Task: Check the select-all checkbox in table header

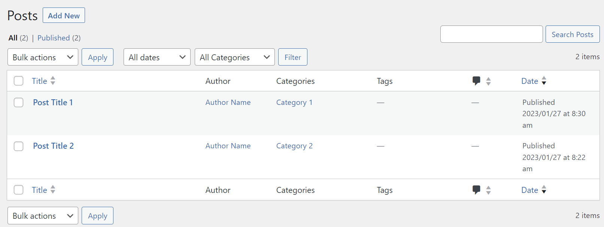Action: coord(19,81)
